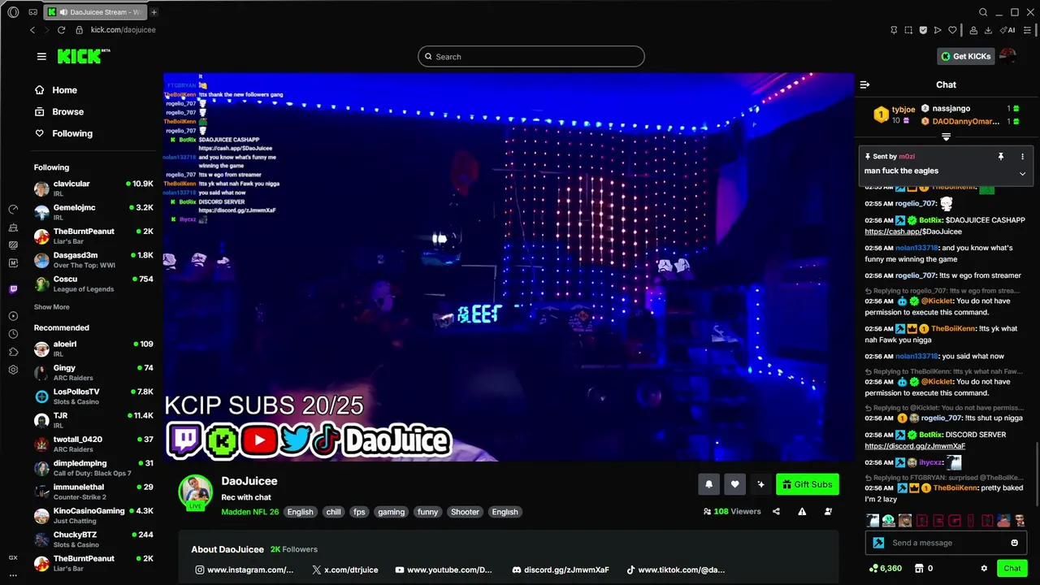Click the Madden NFL 26 category link
Viewport: 1040px width, 585px height.
coord(250,512)
